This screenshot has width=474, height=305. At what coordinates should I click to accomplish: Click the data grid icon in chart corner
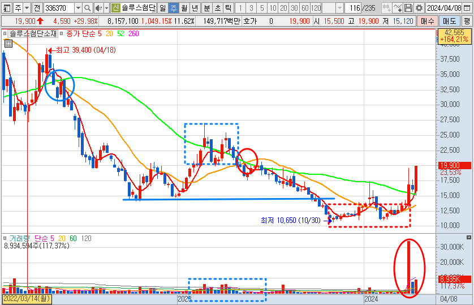click(x=8, y=44)
